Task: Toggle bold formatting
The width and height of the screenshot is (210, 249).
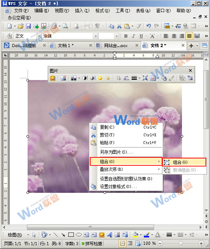Action: pos(126,36)
